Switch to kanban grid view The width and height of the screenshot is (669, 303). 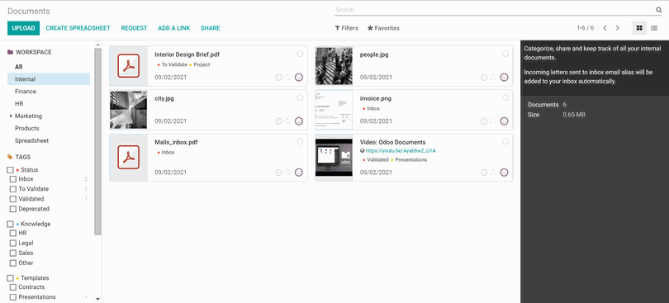coord(639,28)
